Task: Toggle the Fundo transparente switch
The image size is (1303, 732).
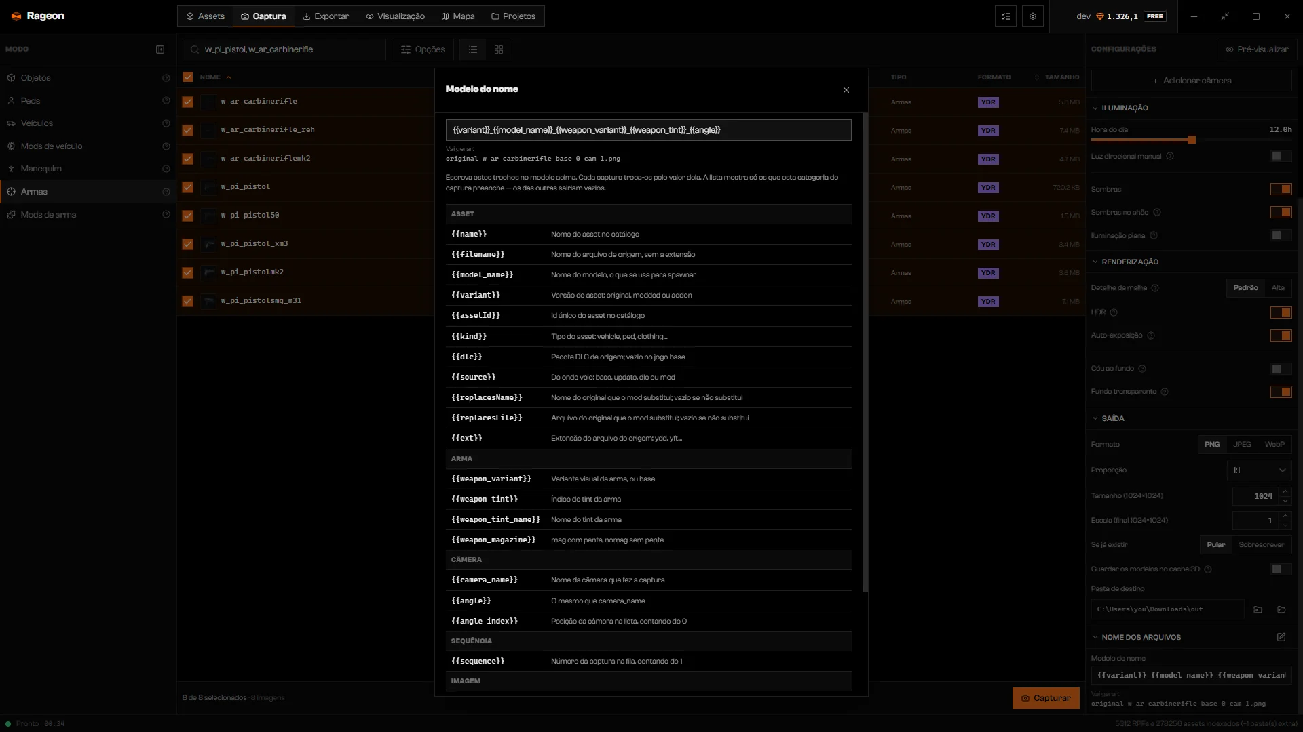Action: click(1281, 392)
